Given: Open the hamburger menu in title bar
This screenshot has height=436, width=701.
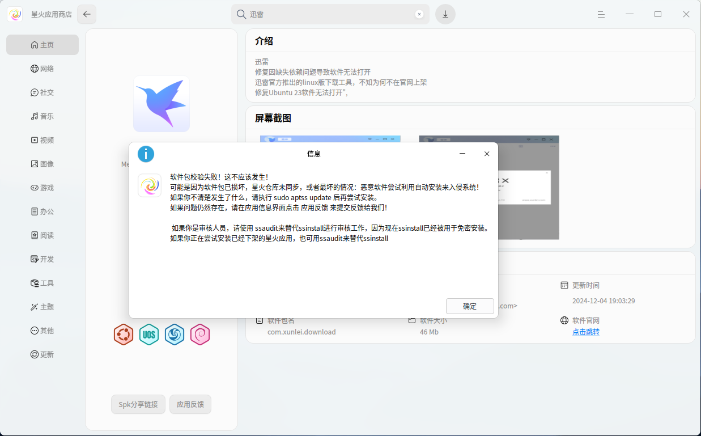Looking at the screenshot, I should 601,14.
